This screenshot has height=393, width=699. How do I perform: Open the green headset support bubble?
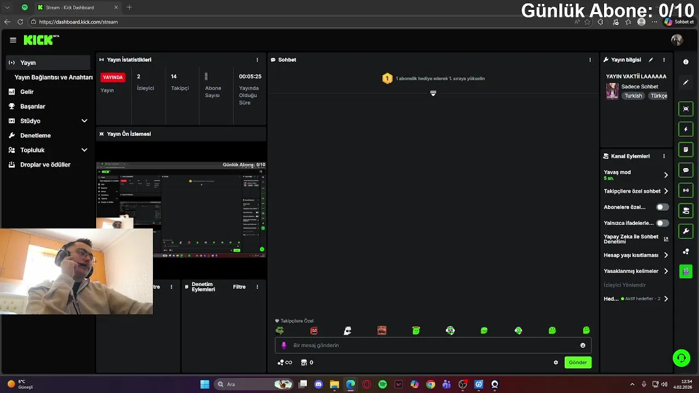[682, 359]
